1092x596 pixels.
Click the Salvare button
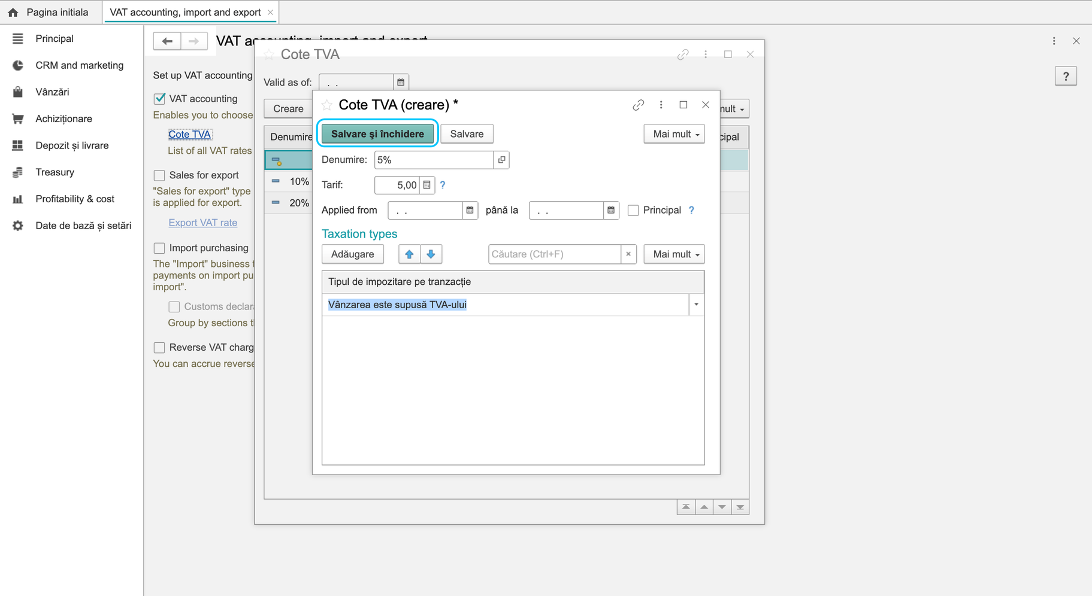(x=467, y=134)
